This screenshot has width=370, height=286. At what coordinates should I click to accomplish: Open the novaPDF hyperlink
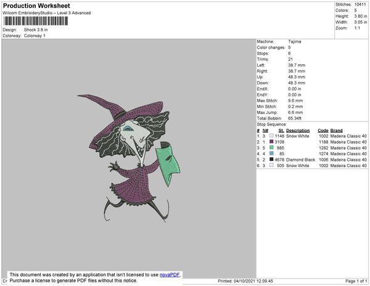(x=170, y=275)
